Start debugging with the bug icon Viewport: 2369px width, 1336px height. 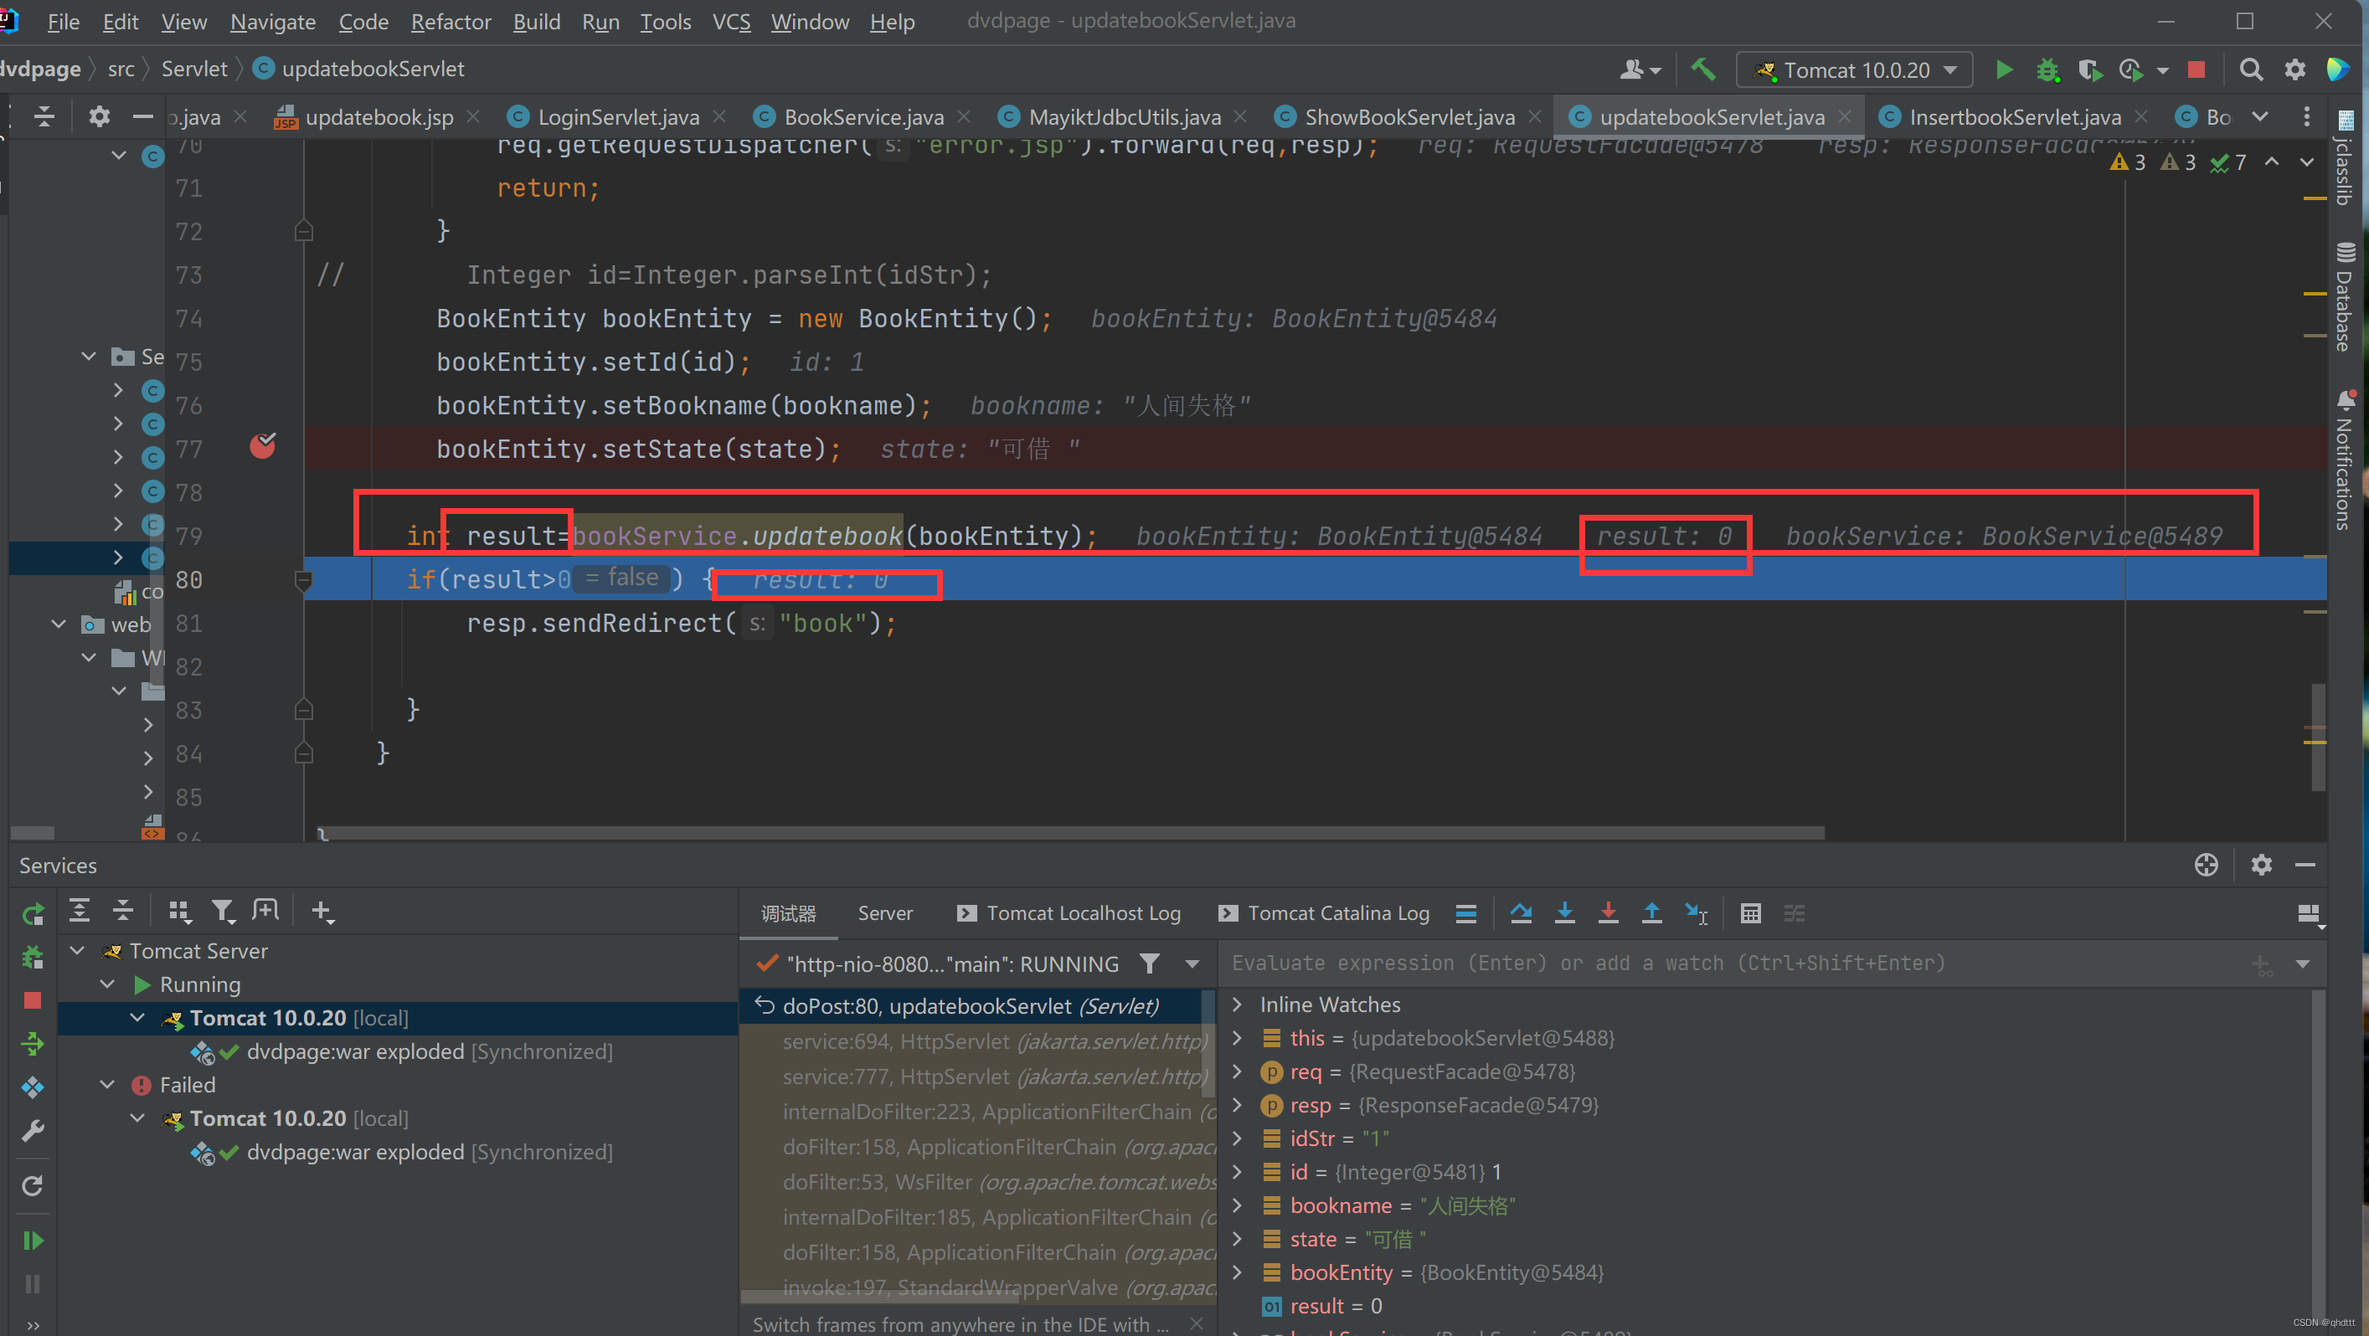[2047, 69]
